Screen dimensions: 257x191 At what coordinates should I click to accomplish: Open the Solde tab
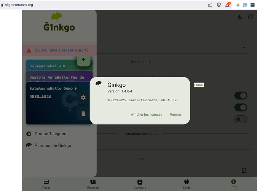187,184
